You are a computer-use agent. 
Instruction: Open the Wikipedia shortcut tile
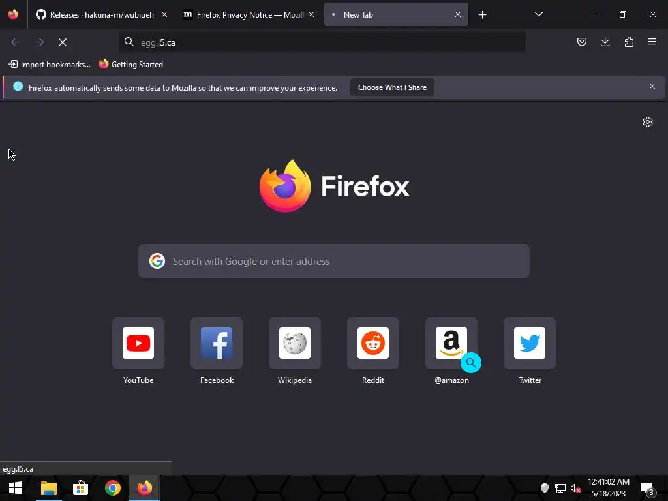click(295, 343)
